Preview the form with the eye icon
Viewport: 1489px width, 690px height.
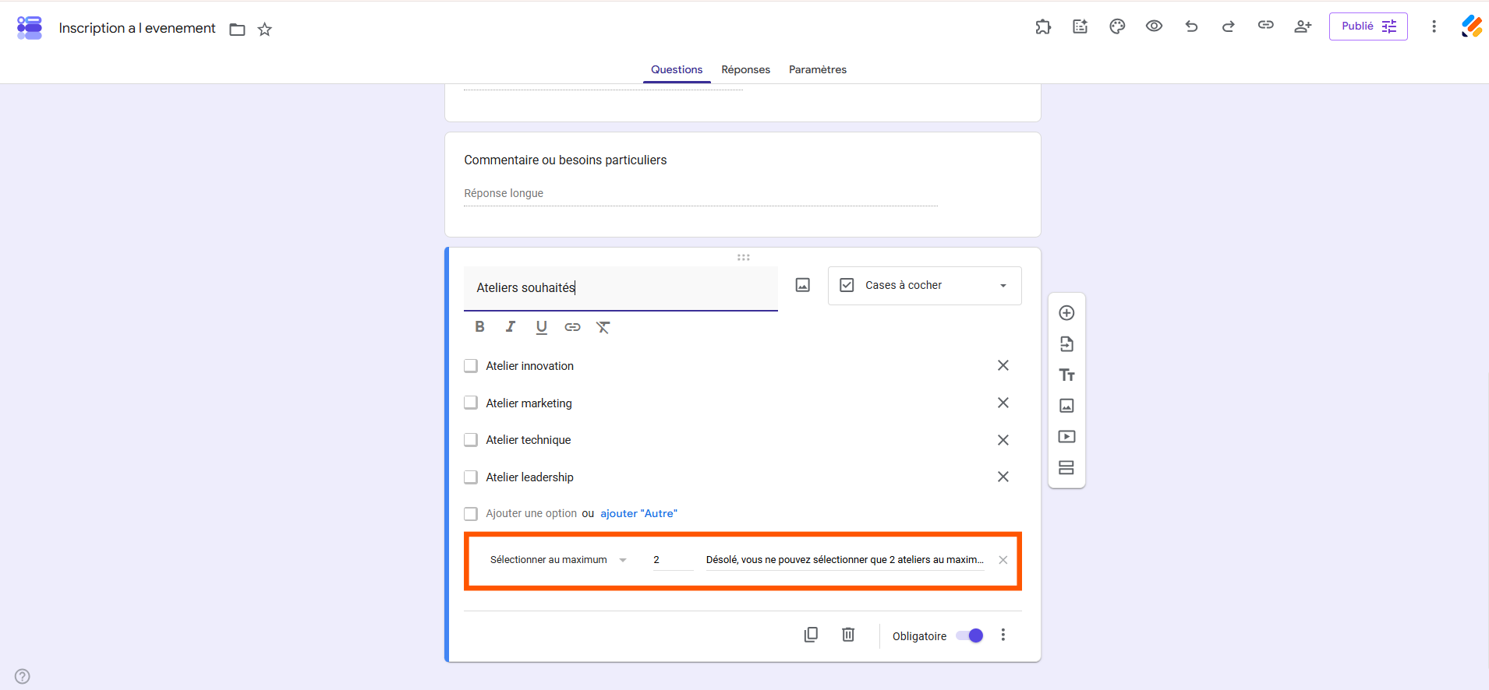click(x=1155, y=26)
